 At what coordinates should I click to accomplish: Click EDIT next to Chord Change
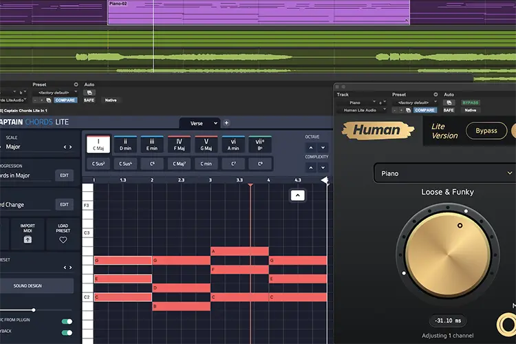64,204
